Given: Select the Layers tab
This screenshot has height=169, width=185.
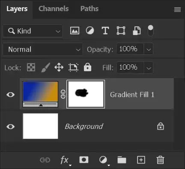Looking at the screenshot, I should [x=17, y=9].
